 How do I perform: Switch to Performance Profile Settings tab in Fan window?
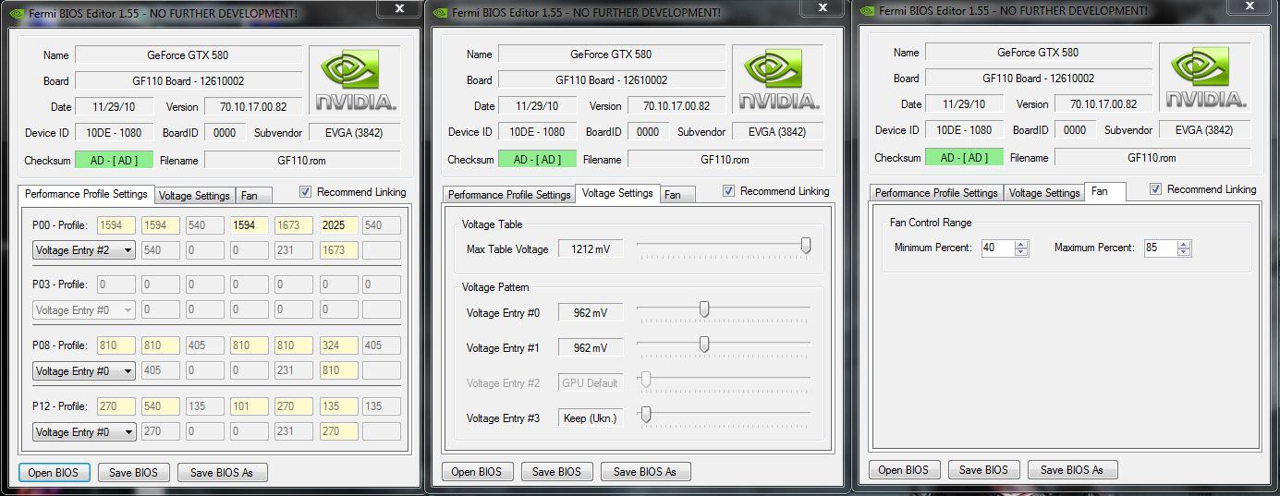coord(936,193)
